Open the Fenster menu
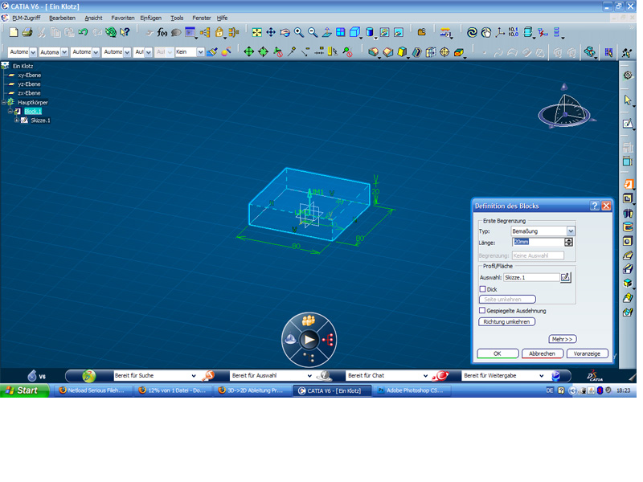Image resolution: width=643 pixels, height=482 pixels. [202, 18]
